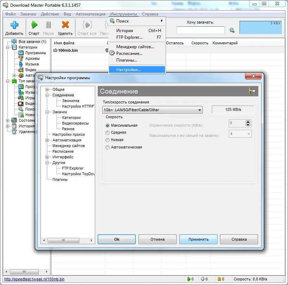Viewport: 288px width, 285px height.
Task: Select the Видео category icon
Action: [x=21, y=70]
